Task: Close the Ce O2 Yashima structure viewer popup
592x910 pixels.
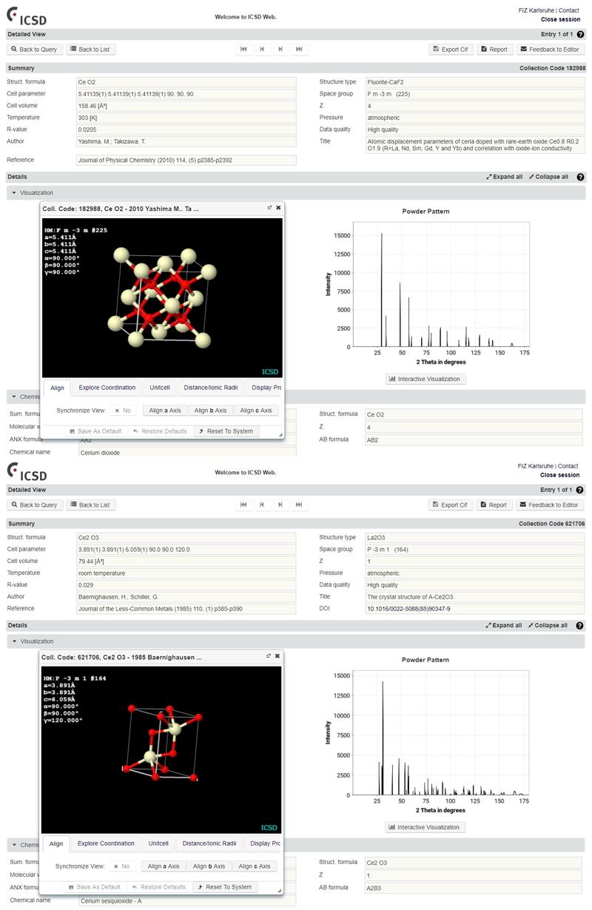Action: (279, 208)
